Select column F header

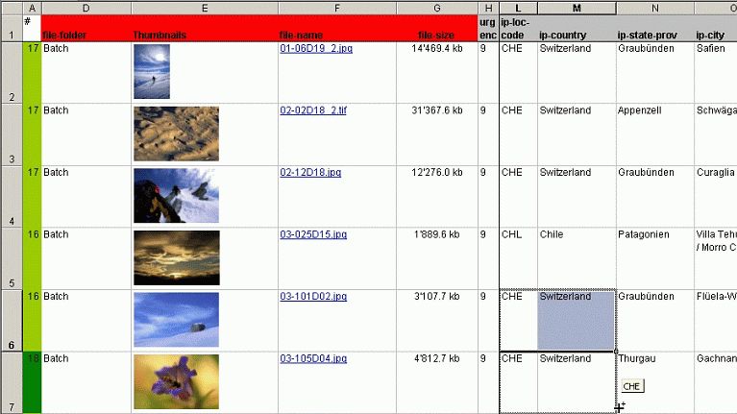pos(336,8)
